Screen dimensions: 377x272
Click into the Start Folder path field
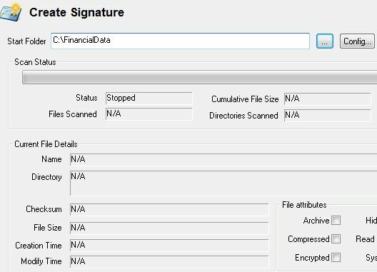point(180,41)
